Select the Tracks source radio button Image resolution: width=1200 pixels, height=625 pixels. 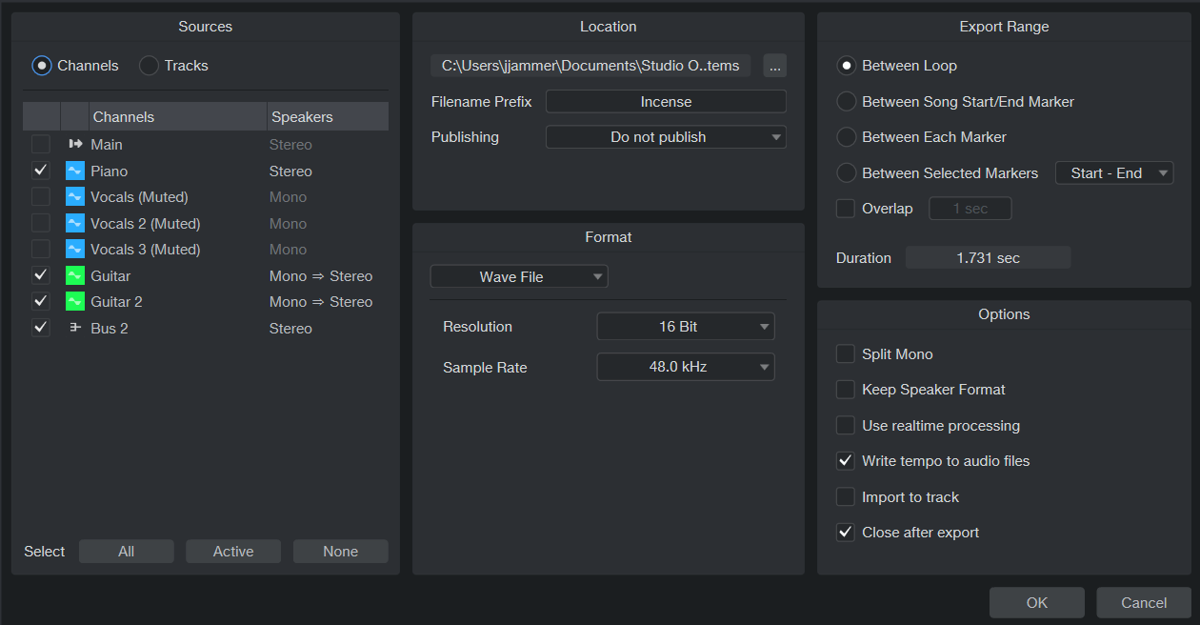[149, 66]
